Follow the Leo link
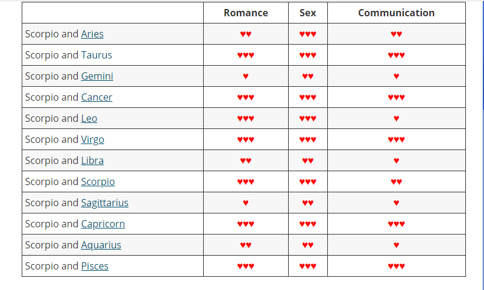 pyautogui.click(x=89, y=118)
